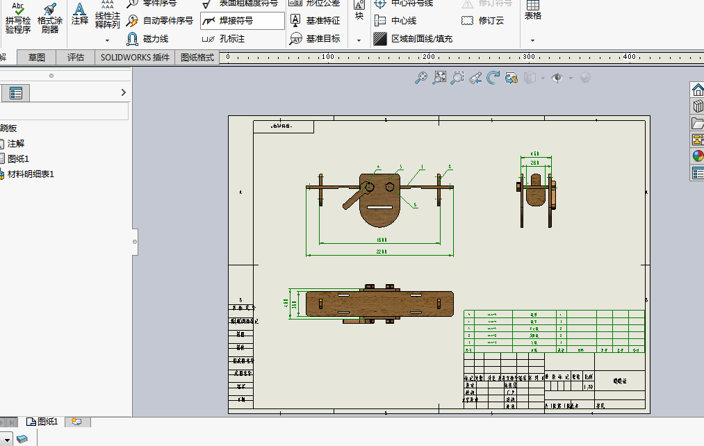Expand Blocks (块) dropdown arrow
The height and width of the screenshot is (446, 704).
(x=359, y=41)
